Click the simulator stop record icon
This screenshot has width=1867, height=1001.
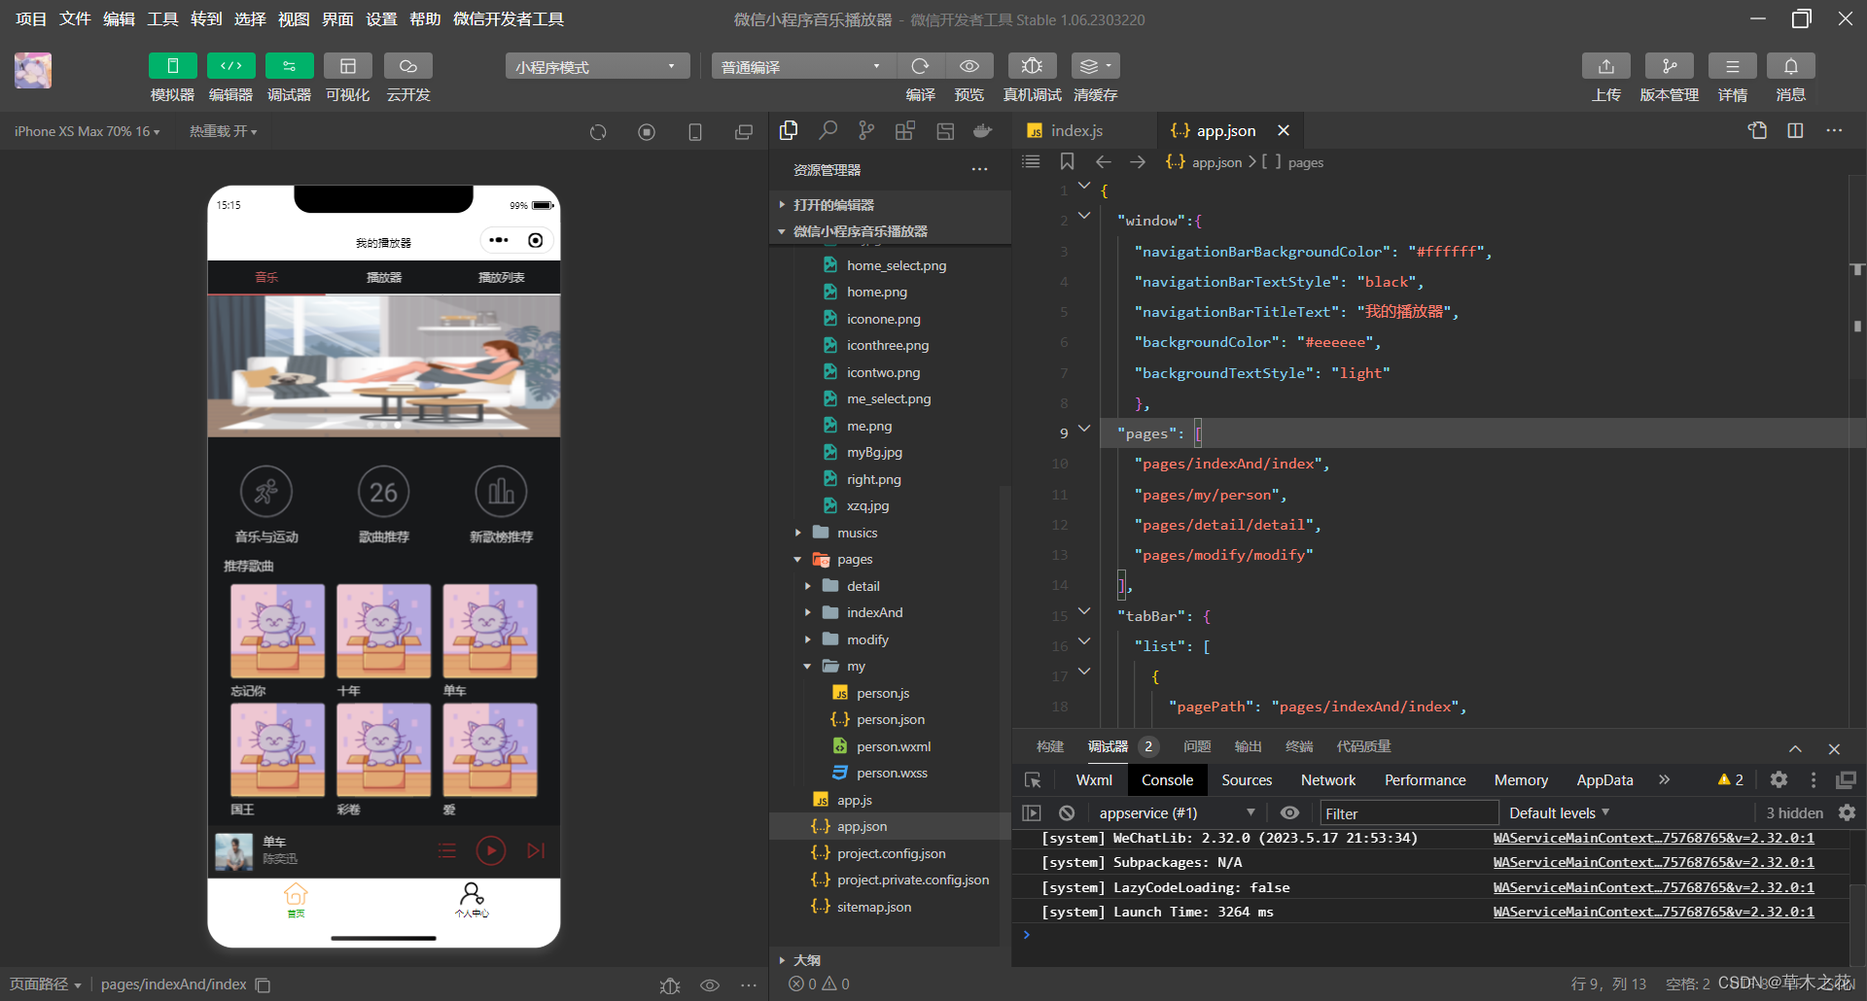tap(647, 132)
